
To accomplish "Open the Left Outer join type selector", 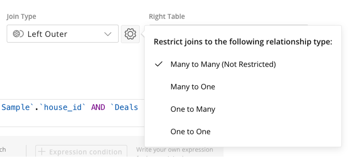I will (63, 34).
